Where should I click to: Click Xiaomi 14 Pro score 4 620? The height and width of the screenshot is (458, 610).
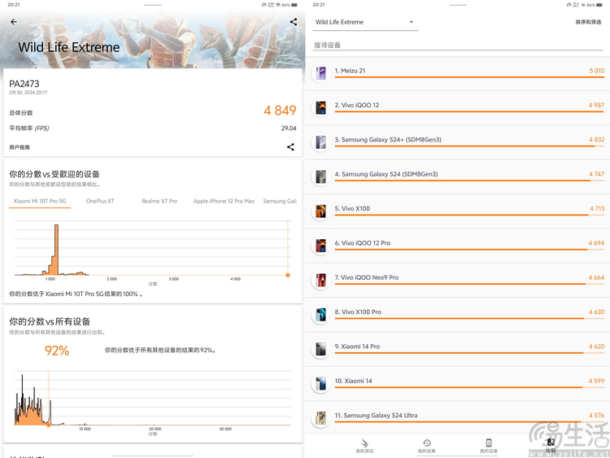click(596, 347)
